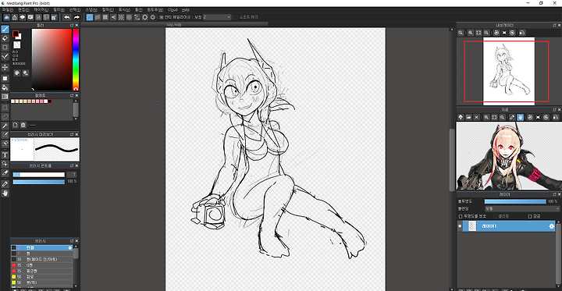Toggle the Lock checkbox in layer panel
The width and height of the screenshot is (562, 291).
[530, 216]
